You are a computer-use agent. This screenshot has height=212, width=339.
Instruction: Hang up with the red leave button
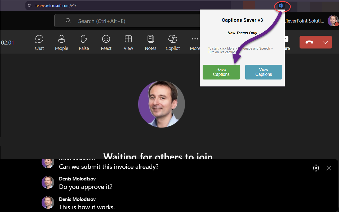point(309,42)
